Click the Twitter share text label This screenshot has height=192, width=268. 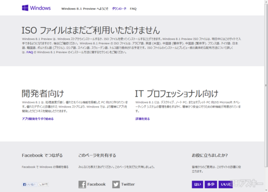point(128,184)
